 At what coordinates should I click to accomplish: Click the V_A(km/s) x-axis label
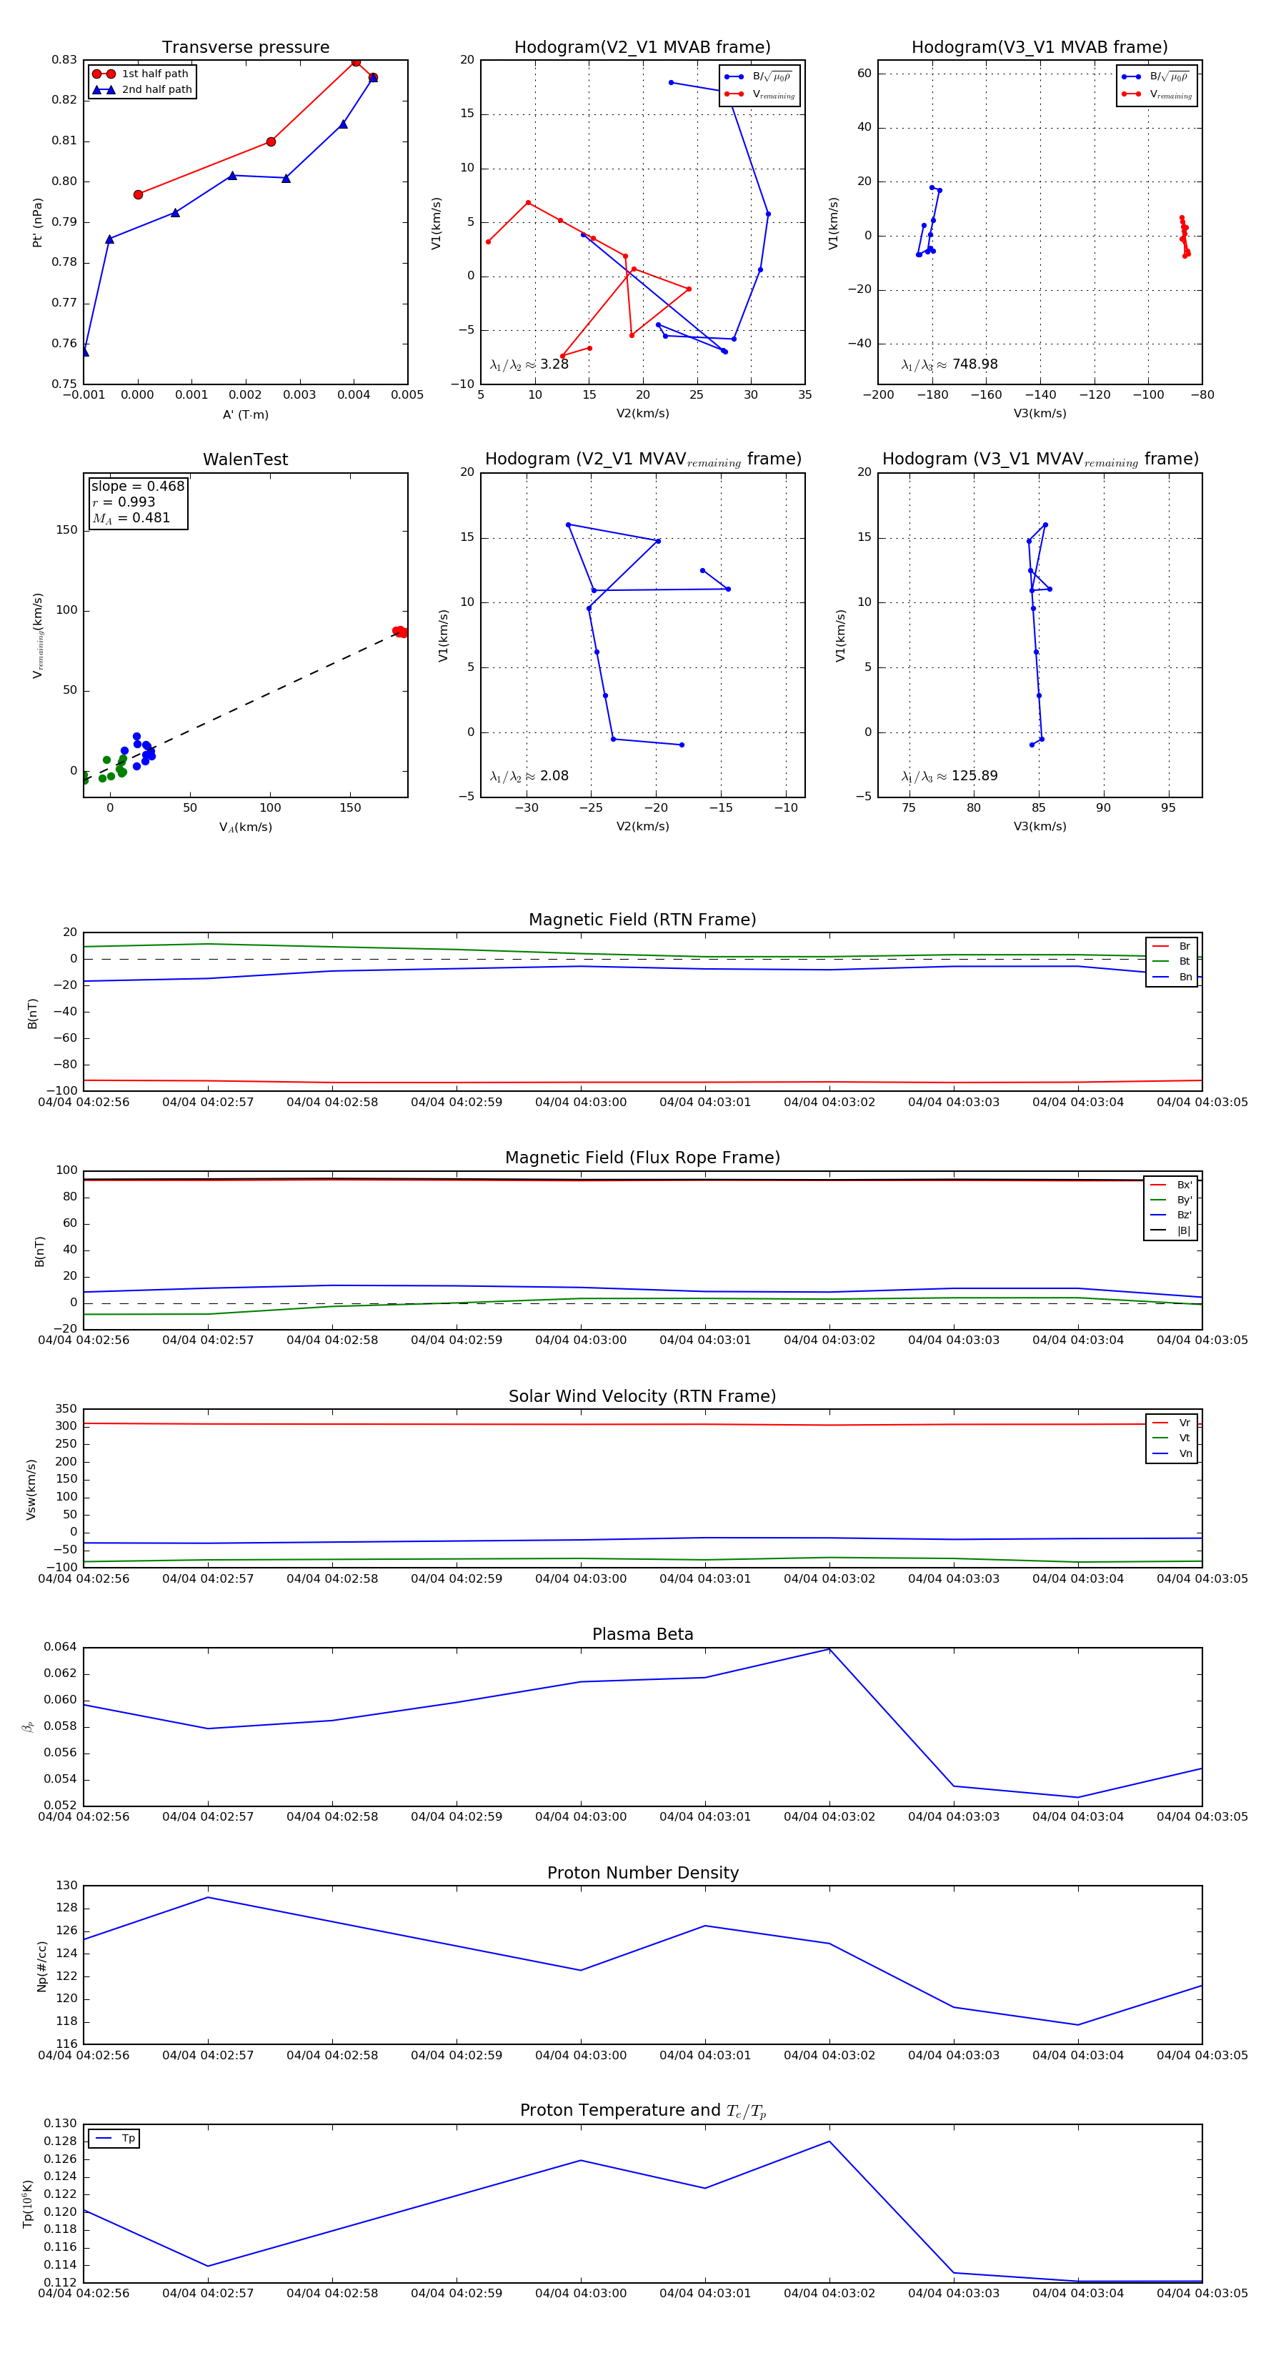click(x=245, y=827)
